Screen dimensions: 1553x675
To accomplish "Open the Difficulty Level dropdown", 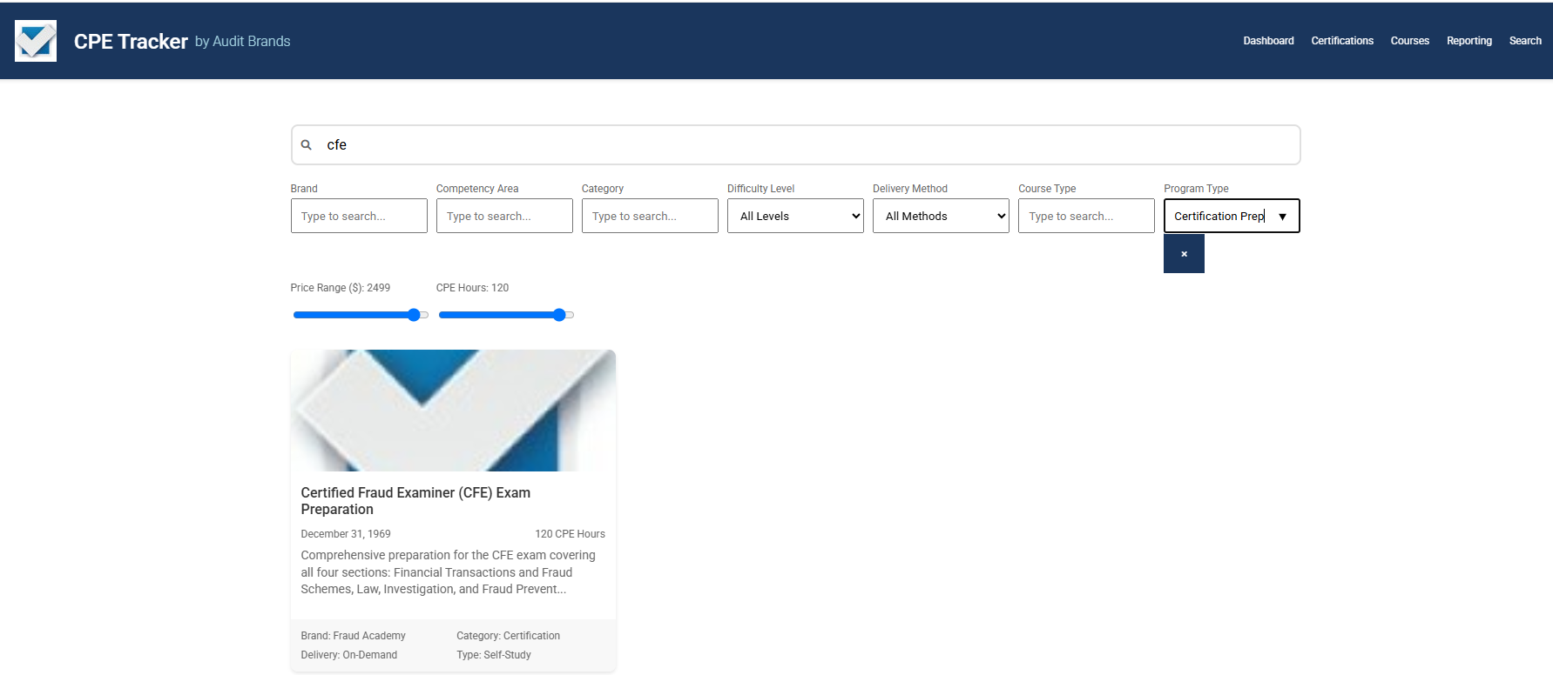I will [795, 216].
